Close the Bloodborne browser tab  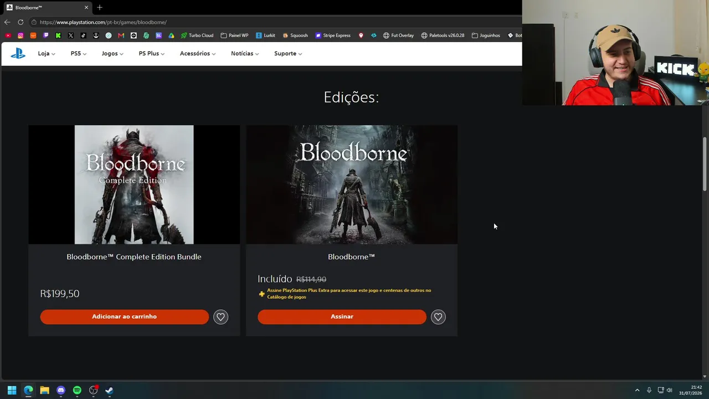(86, 8)
